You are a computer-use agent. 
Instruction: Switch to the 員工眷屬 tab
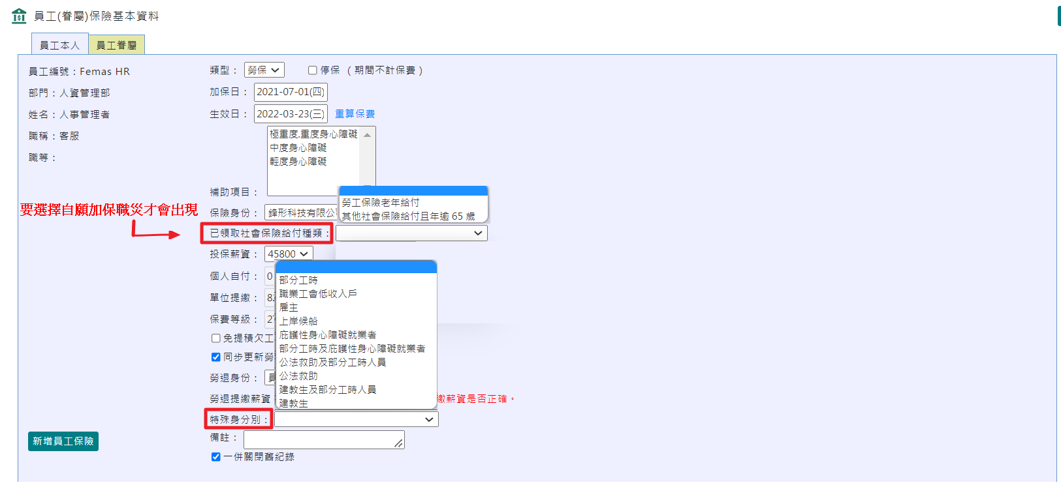tap(116, 45)
